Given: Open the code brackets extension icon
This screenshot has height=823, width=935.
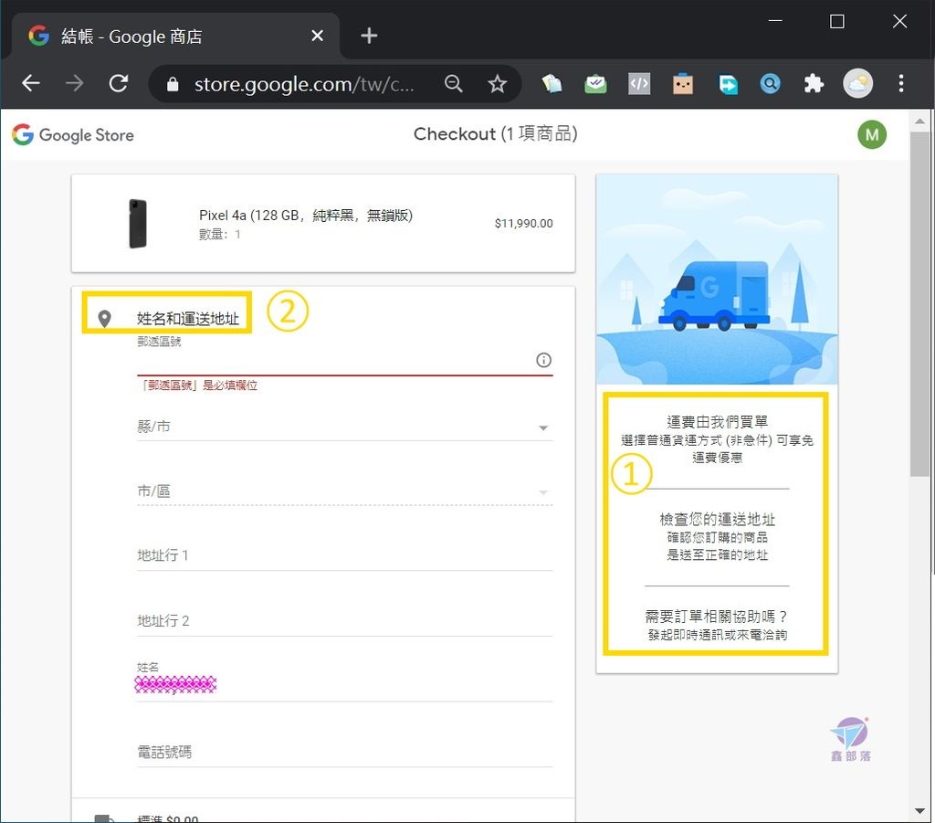Looking at the screenshot, I should [639, 83].
